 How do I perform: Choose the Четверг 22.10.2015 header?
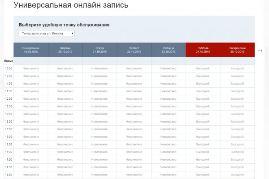click(134, 50)
